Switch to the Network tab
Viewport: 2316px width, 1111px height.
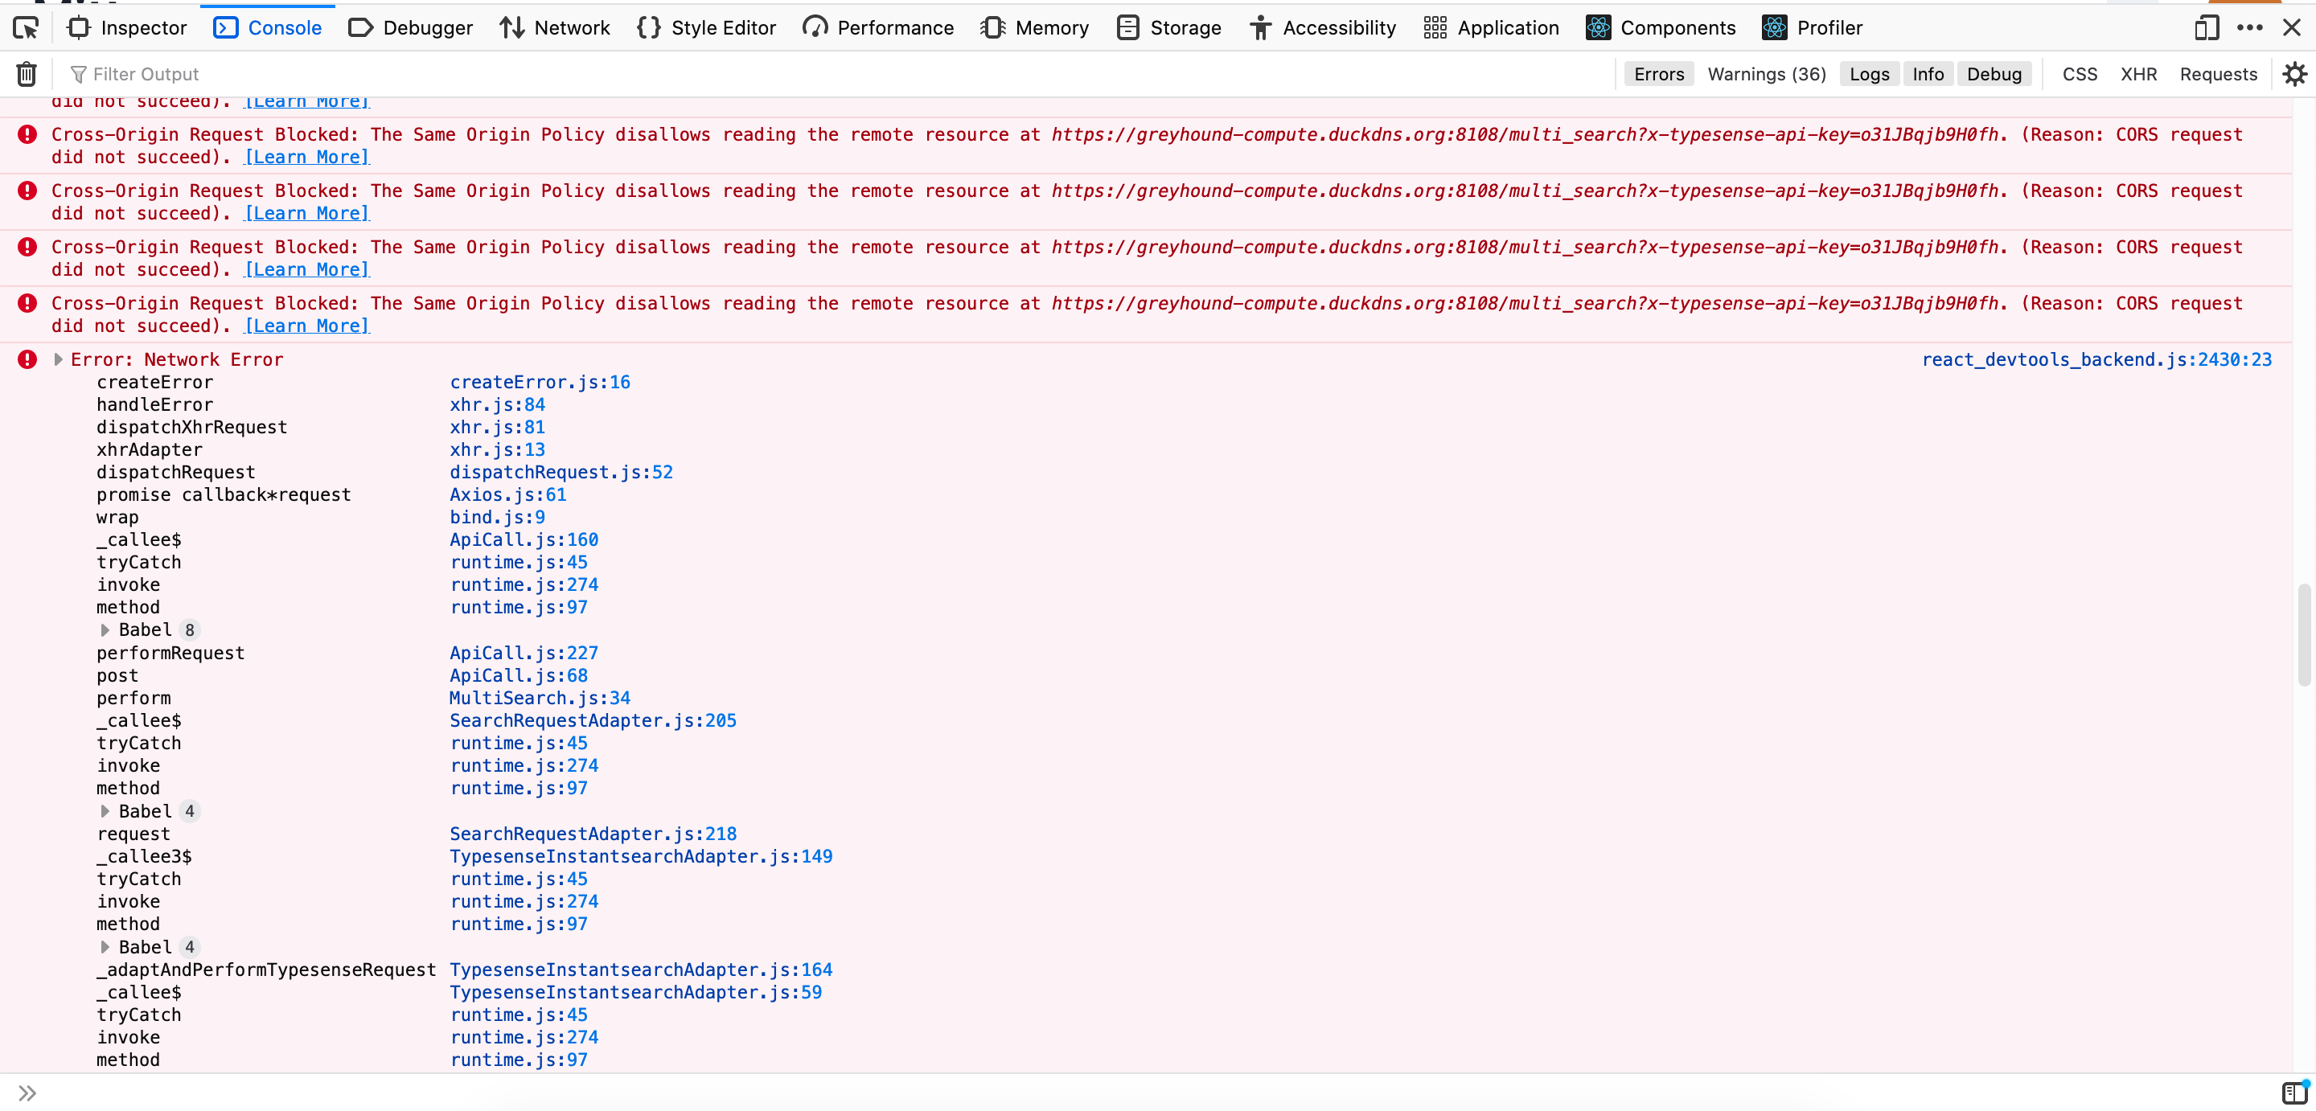point(555,28)
